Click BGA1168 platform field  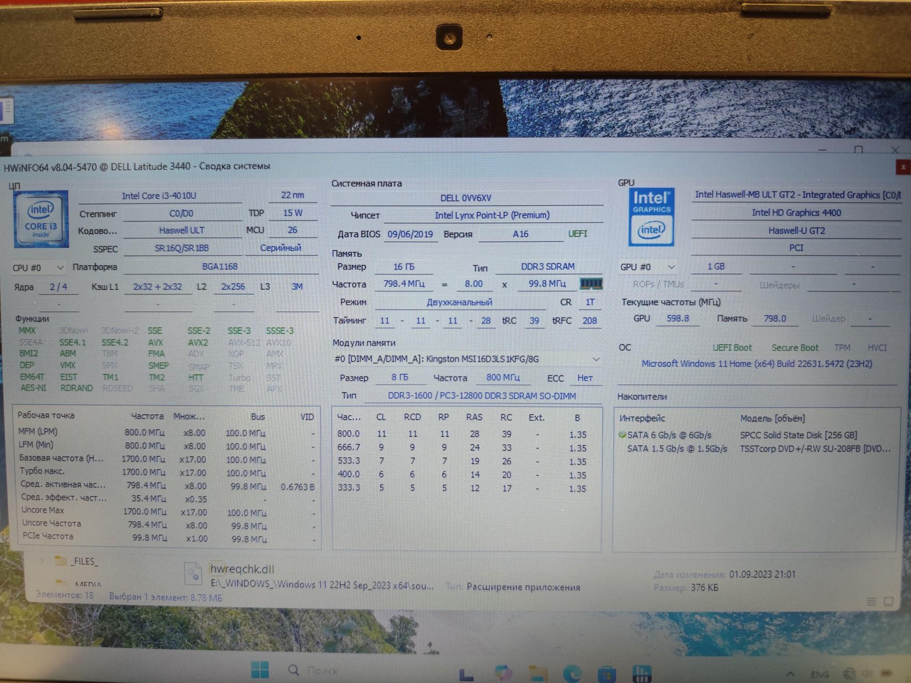(x=220, y=267)
